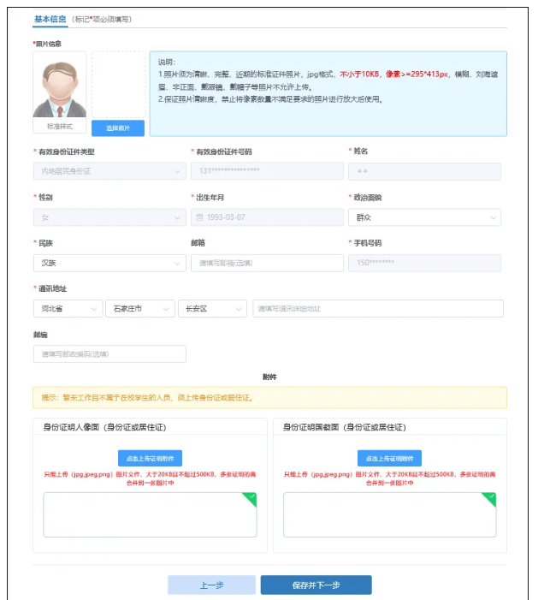
Task: Expand the district dropdown showing 长安区
Action: coord(212,308)
